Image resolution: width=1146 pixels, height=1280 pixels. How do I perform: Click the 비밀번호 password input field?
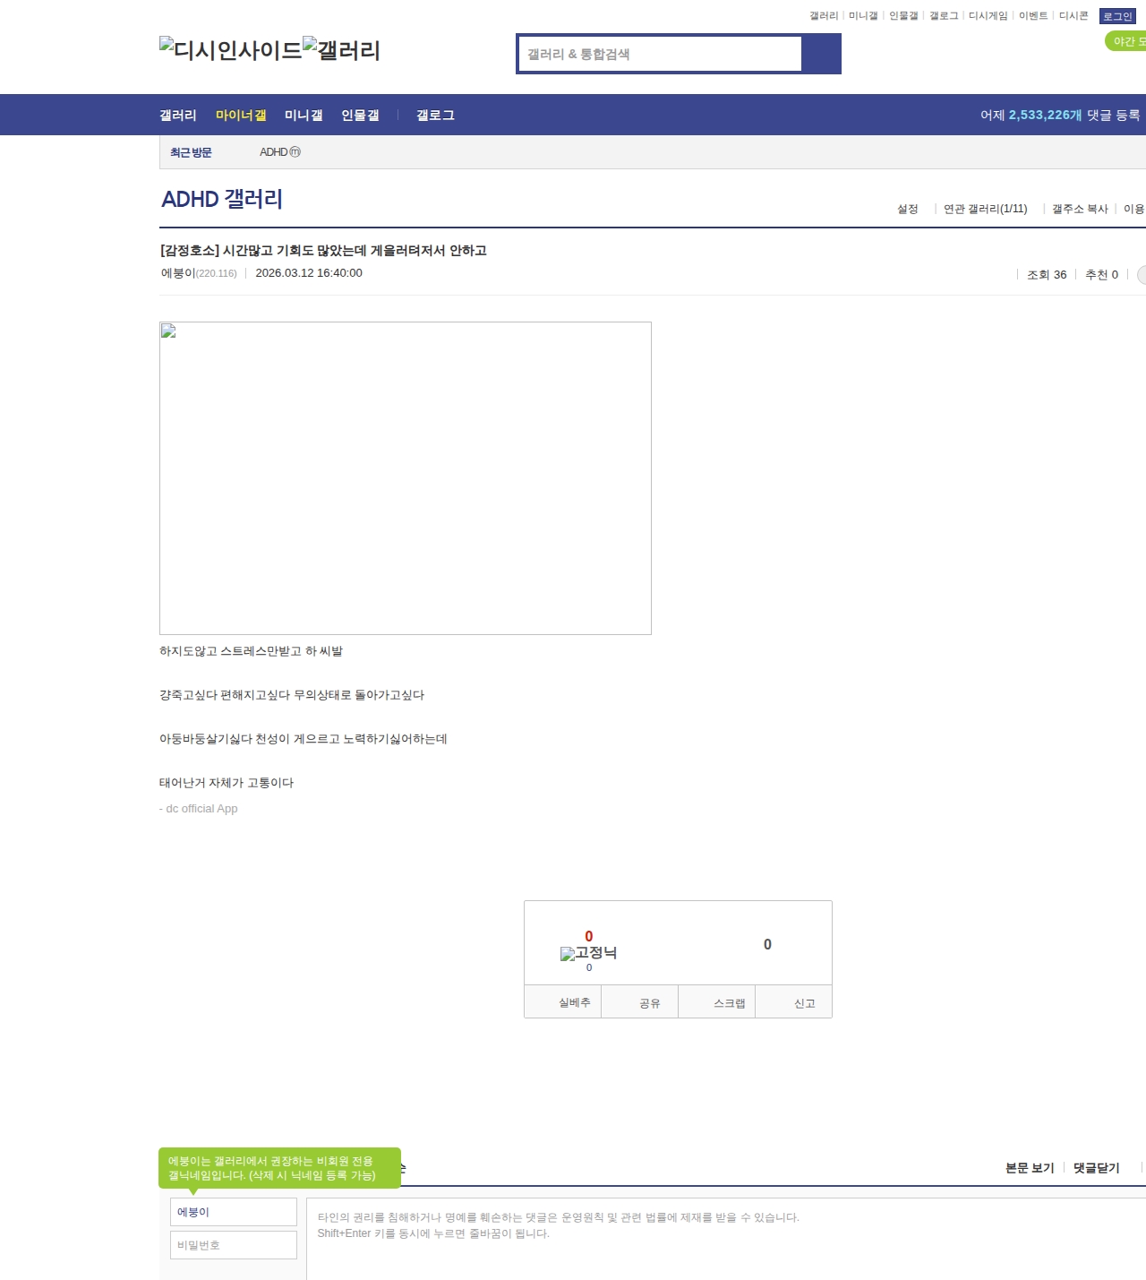click(233, 1245)
